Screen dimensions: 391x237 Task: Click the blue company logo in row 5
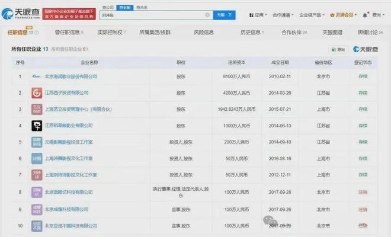pos(37,142)
